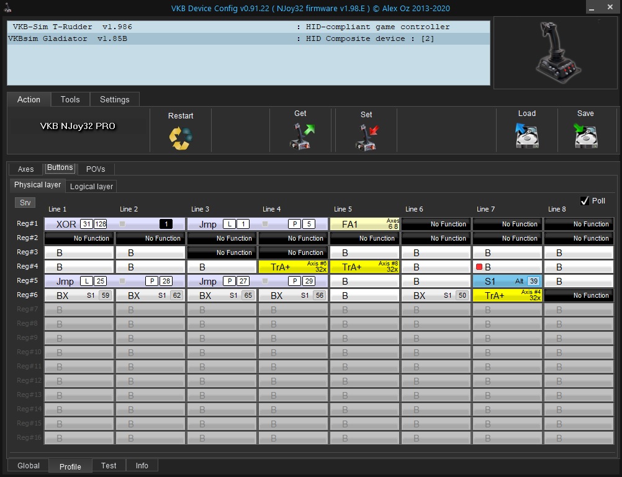622x477 pixels.
Task: Click the No Function cell at Reg#6 Line 8
Action: click(x=579, y=295)
